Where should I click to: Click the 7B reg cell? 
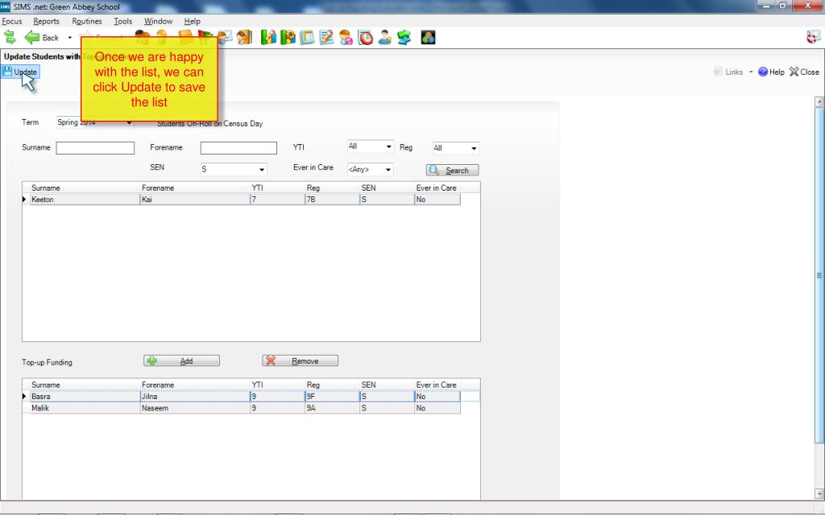333,200
